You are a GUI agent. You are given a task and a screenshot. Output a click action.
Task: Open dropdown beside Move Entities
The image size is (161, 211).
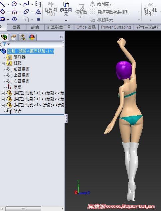coord(139,20)
